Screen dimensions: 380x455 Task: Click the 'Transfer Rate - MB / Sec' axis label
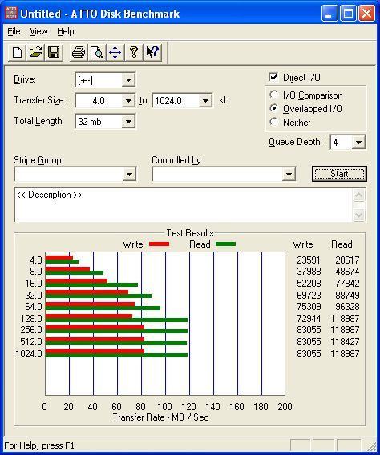tap(160, 417)
